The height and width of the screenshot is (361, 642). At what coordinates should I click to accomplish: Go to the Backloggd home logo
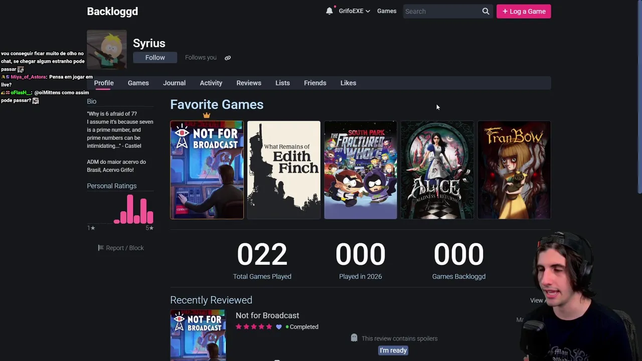click(112, 11)
